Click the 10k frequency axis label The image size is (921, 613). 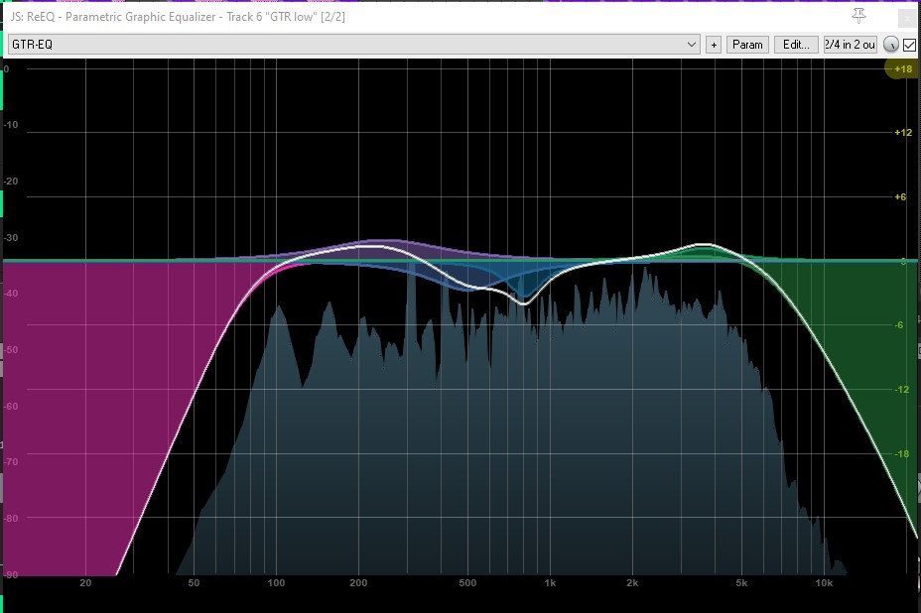824,582
